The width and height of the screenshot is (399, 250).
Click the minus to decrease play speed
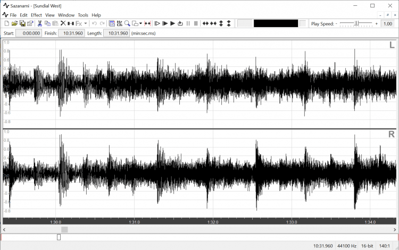click(336, 23)
